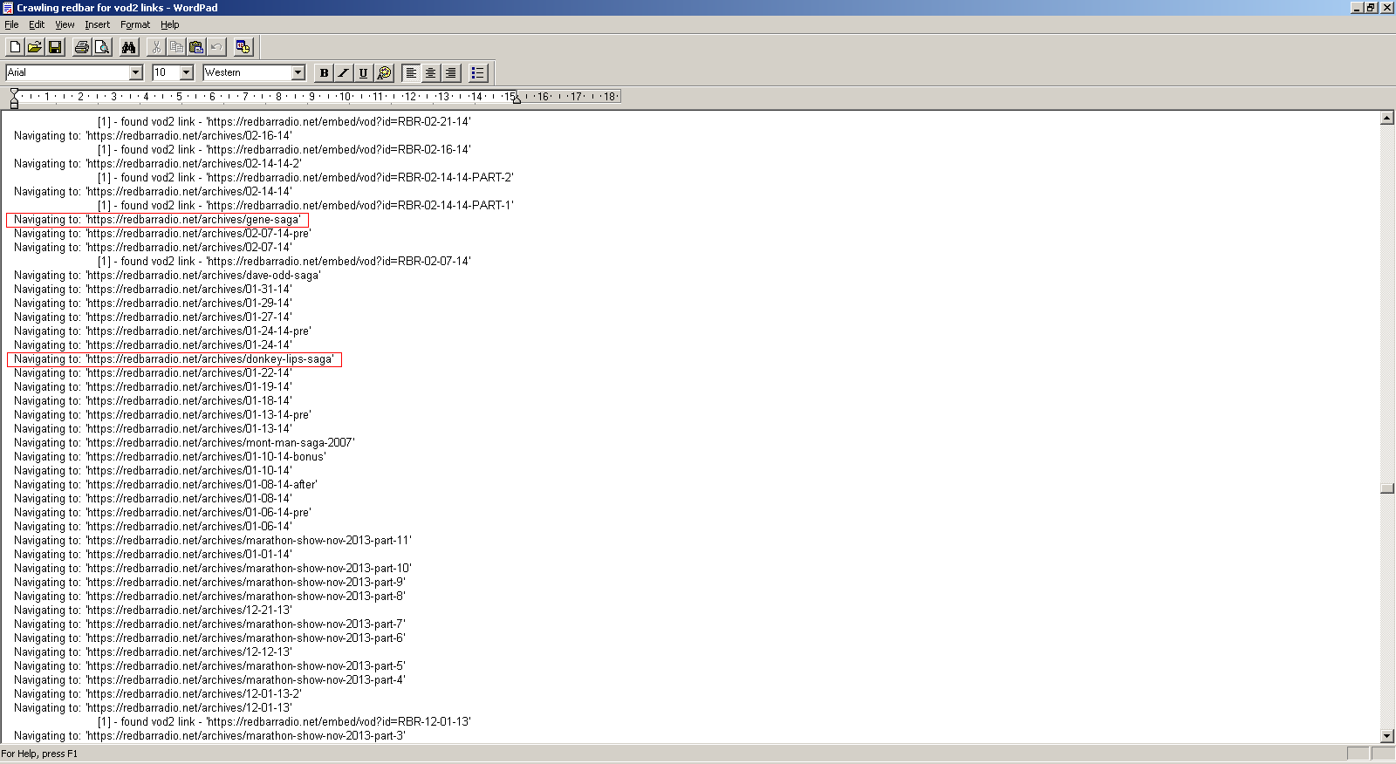Click the line navigating to archives/12-21-13
This screenshot has width=1396, height=764.
point(153,611)
